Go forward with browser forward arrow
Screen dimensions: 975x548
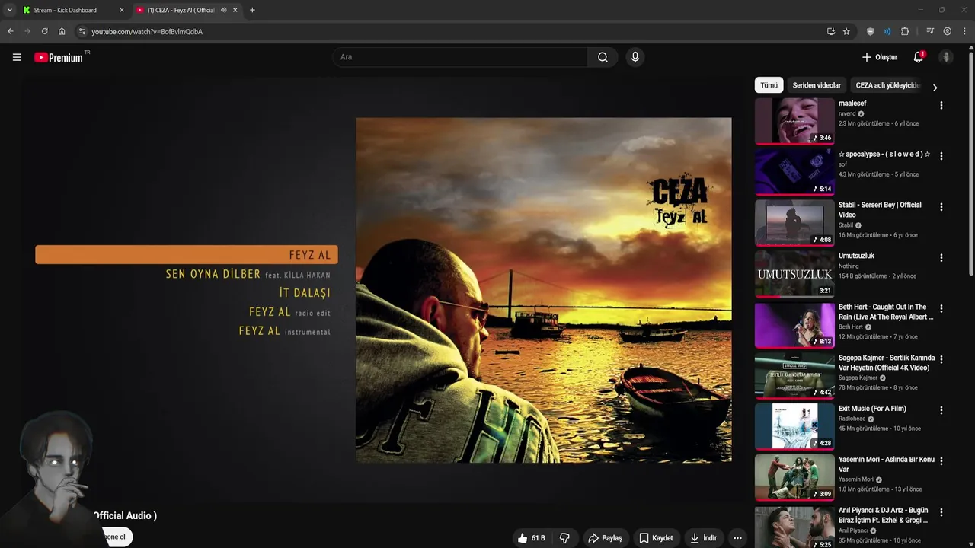click(x=27, y=31)
